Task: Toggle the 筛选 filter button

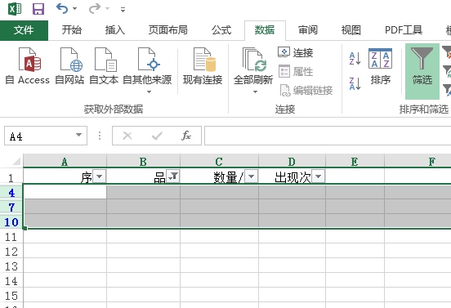Action: tap(422, 71)
